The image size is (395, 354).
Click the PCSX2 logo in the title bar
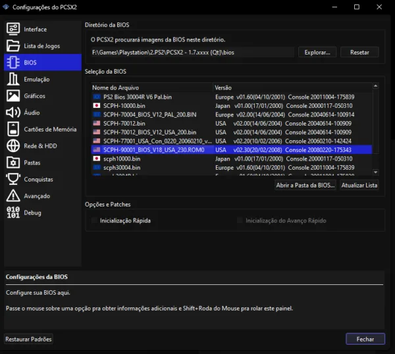6,7
